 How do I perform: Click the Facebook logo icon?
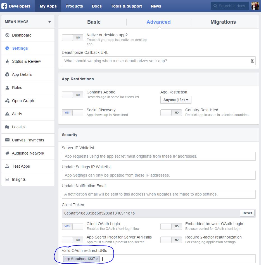tap(4, 6)
